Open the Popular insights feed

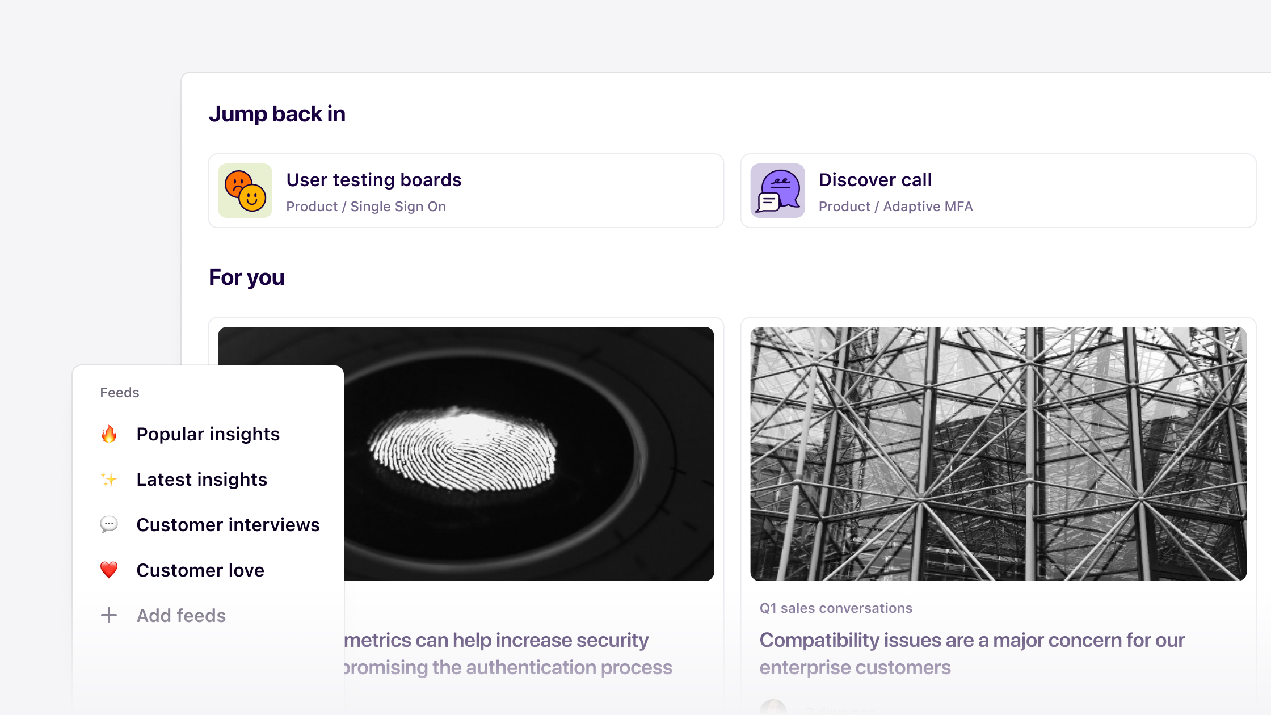(208, 434)
